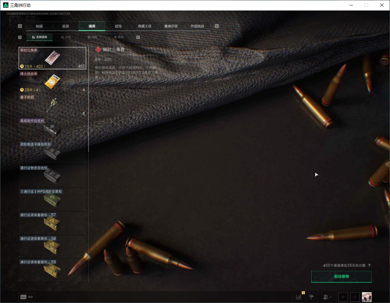Switch to the 枪械 tab

pos(39,26)
